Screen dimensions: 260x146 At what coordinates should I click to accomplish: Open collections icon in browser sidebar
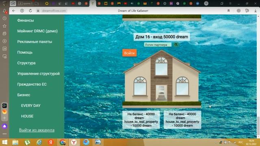[4, 34]
